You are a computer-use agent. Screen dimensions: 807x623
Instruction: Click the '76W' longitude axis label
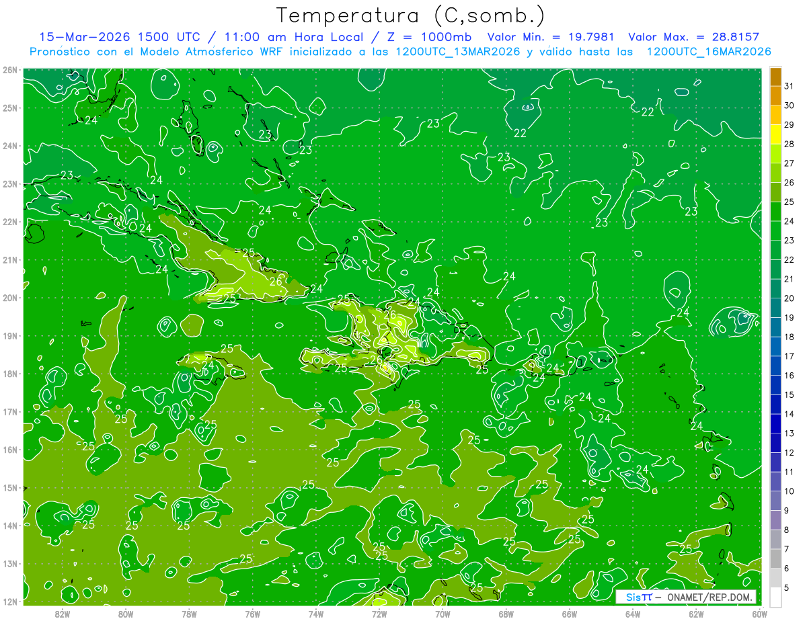(252, 614)
